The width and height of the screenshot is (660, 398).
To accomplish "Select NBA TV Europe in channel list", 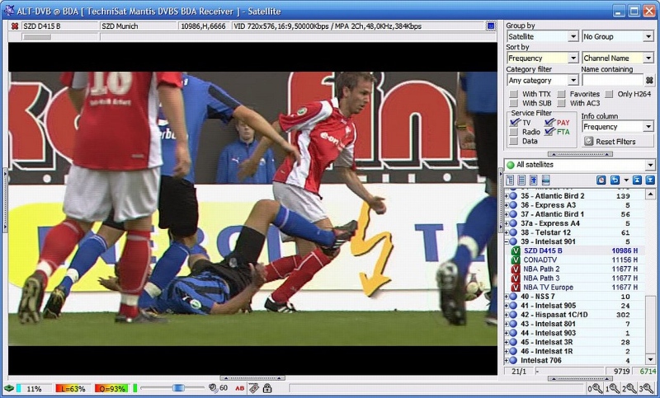I will point(553,287).
